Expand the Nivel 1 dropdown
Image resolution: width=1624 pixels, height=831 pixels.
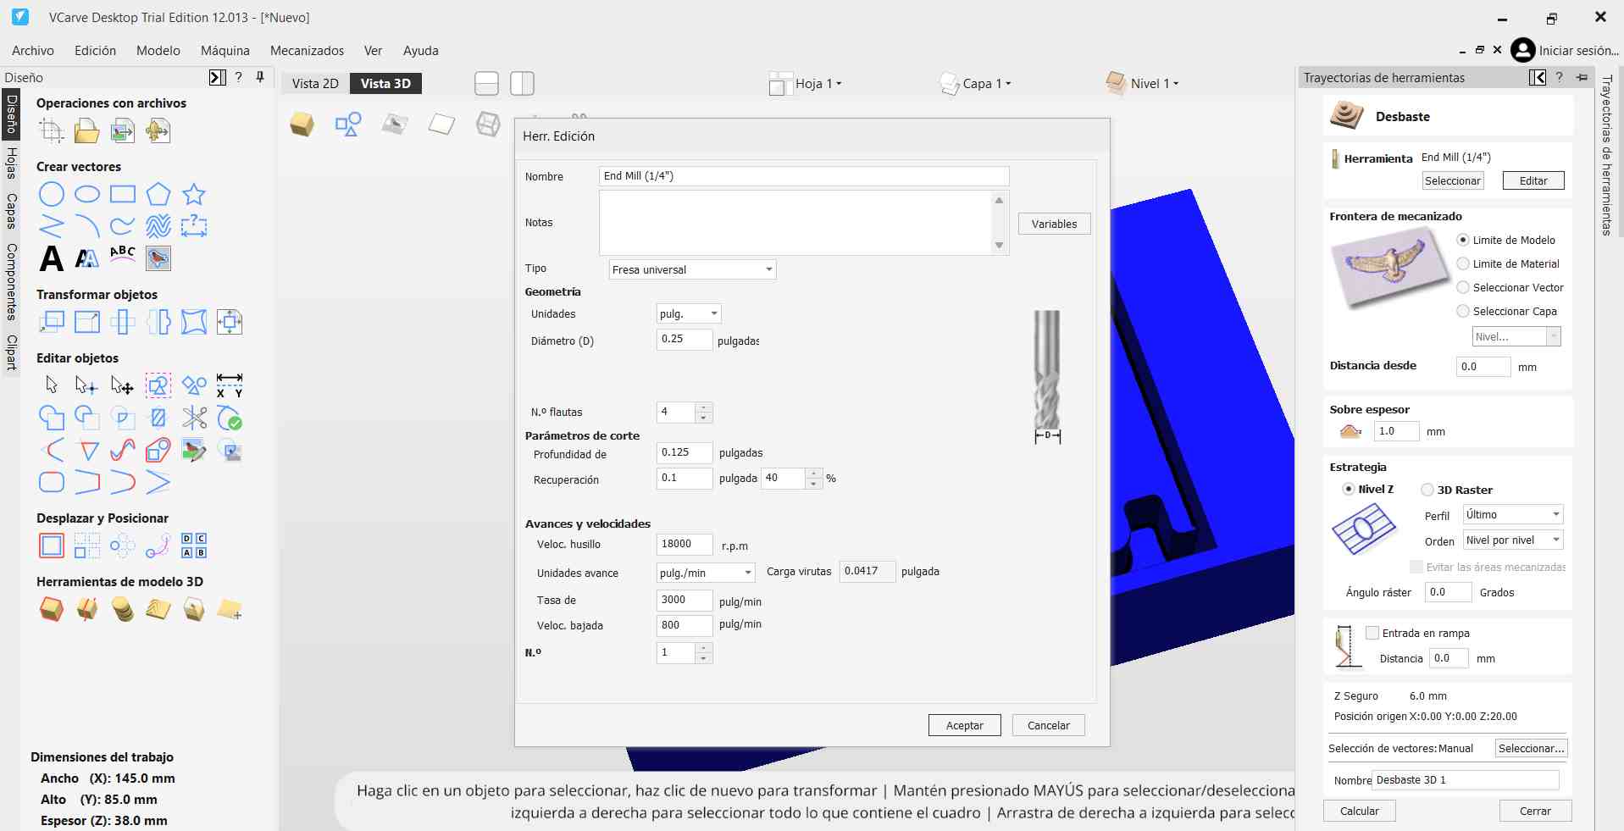coord(1155,83)
